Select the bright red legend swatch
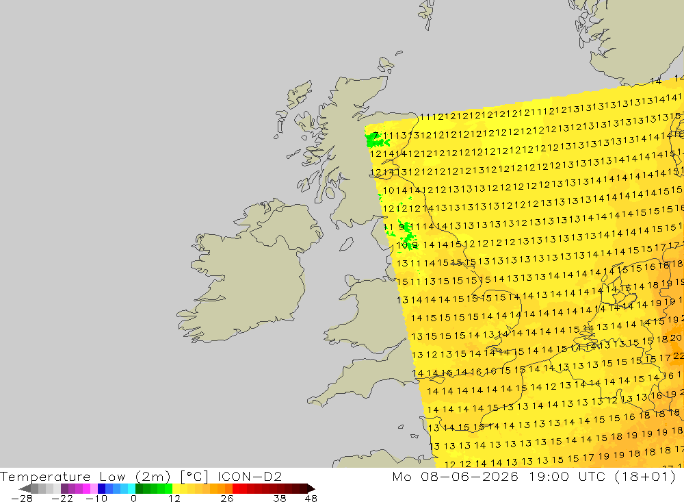The height and width of the screenshot is (502, 684). click(236, 488)
